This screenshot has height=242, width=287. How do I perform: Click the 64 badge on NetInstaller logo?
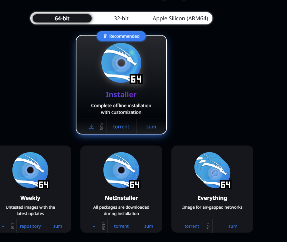[x=134, y=185]
